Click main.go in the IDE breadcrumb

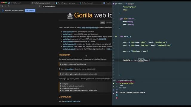130,4
